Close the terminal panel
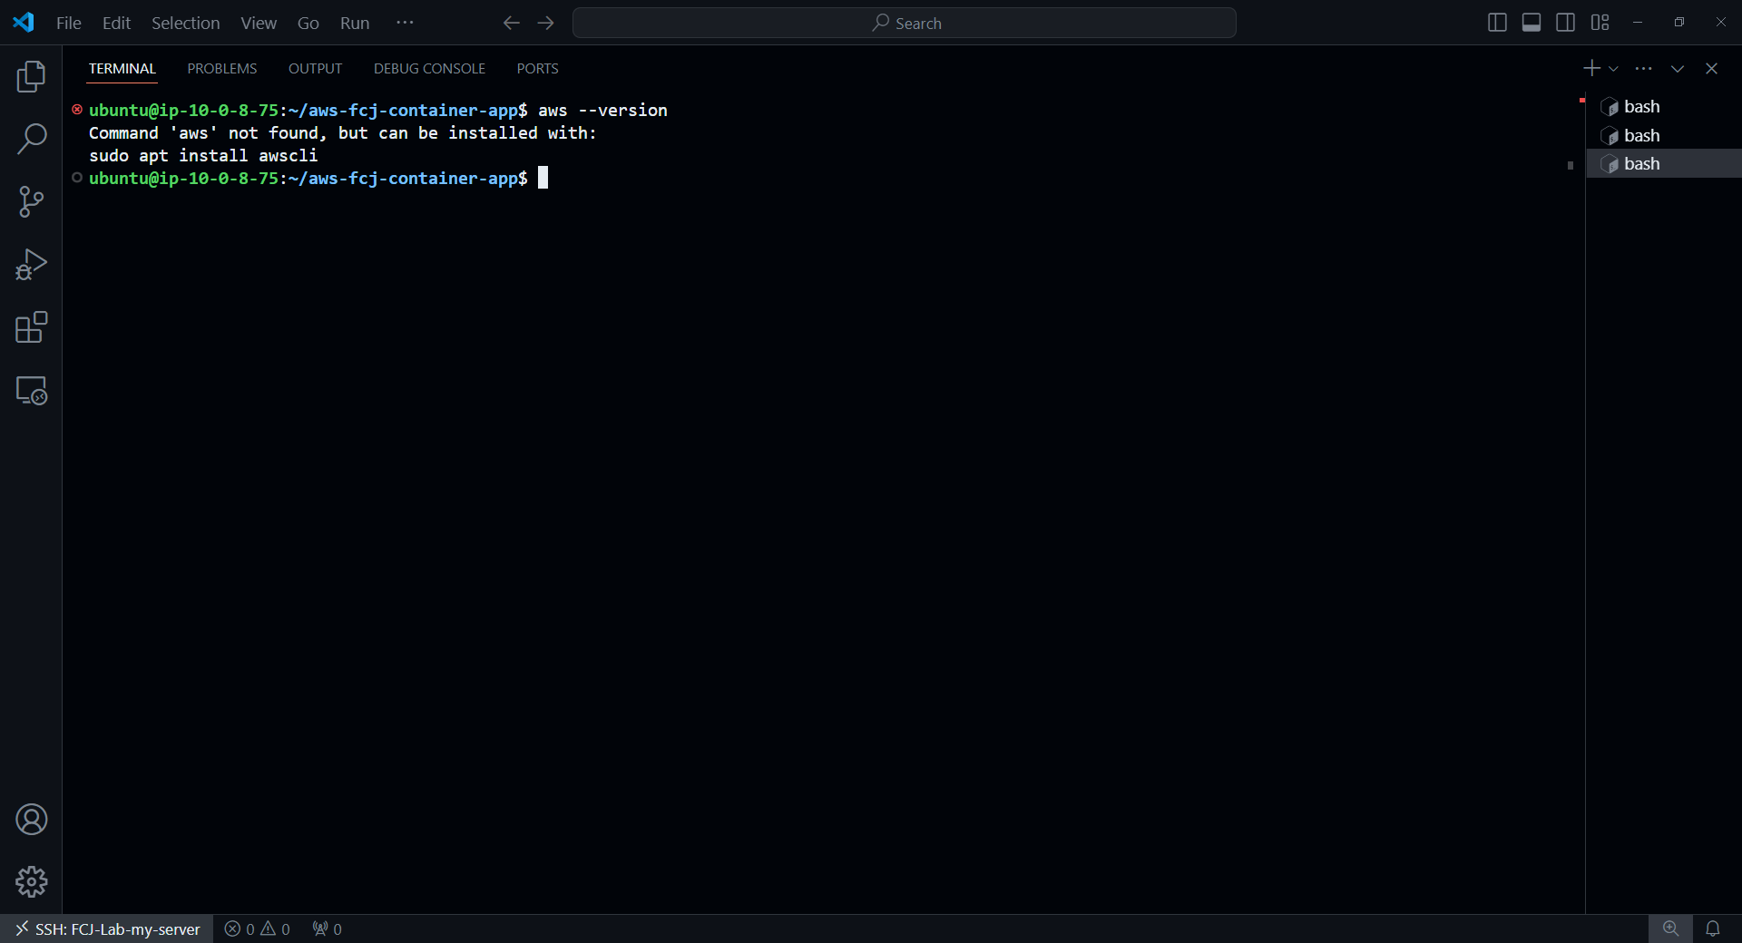 click(1711, 69)
